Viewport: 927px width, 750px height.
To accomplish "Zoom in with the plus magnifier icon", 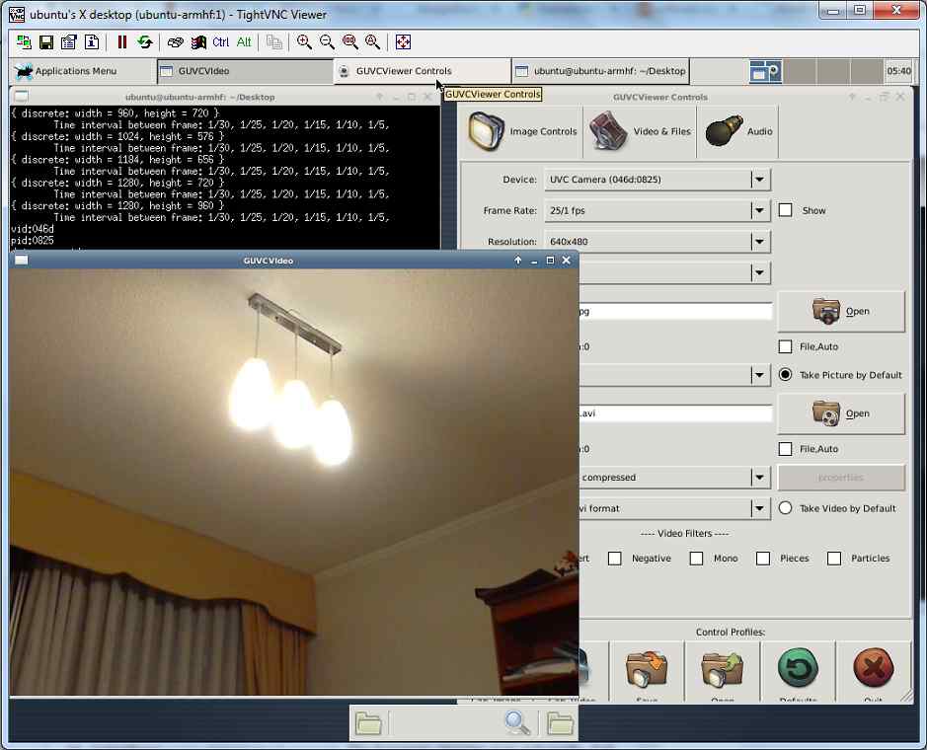I will coord(304,42).
